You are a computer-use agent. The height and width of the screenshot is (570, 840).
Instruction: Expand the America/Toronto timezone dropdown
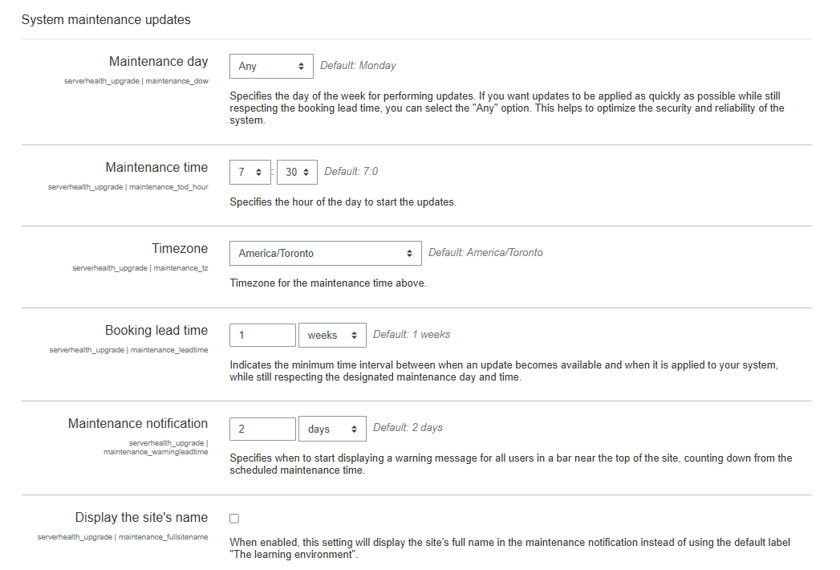(x=325, y=254)
